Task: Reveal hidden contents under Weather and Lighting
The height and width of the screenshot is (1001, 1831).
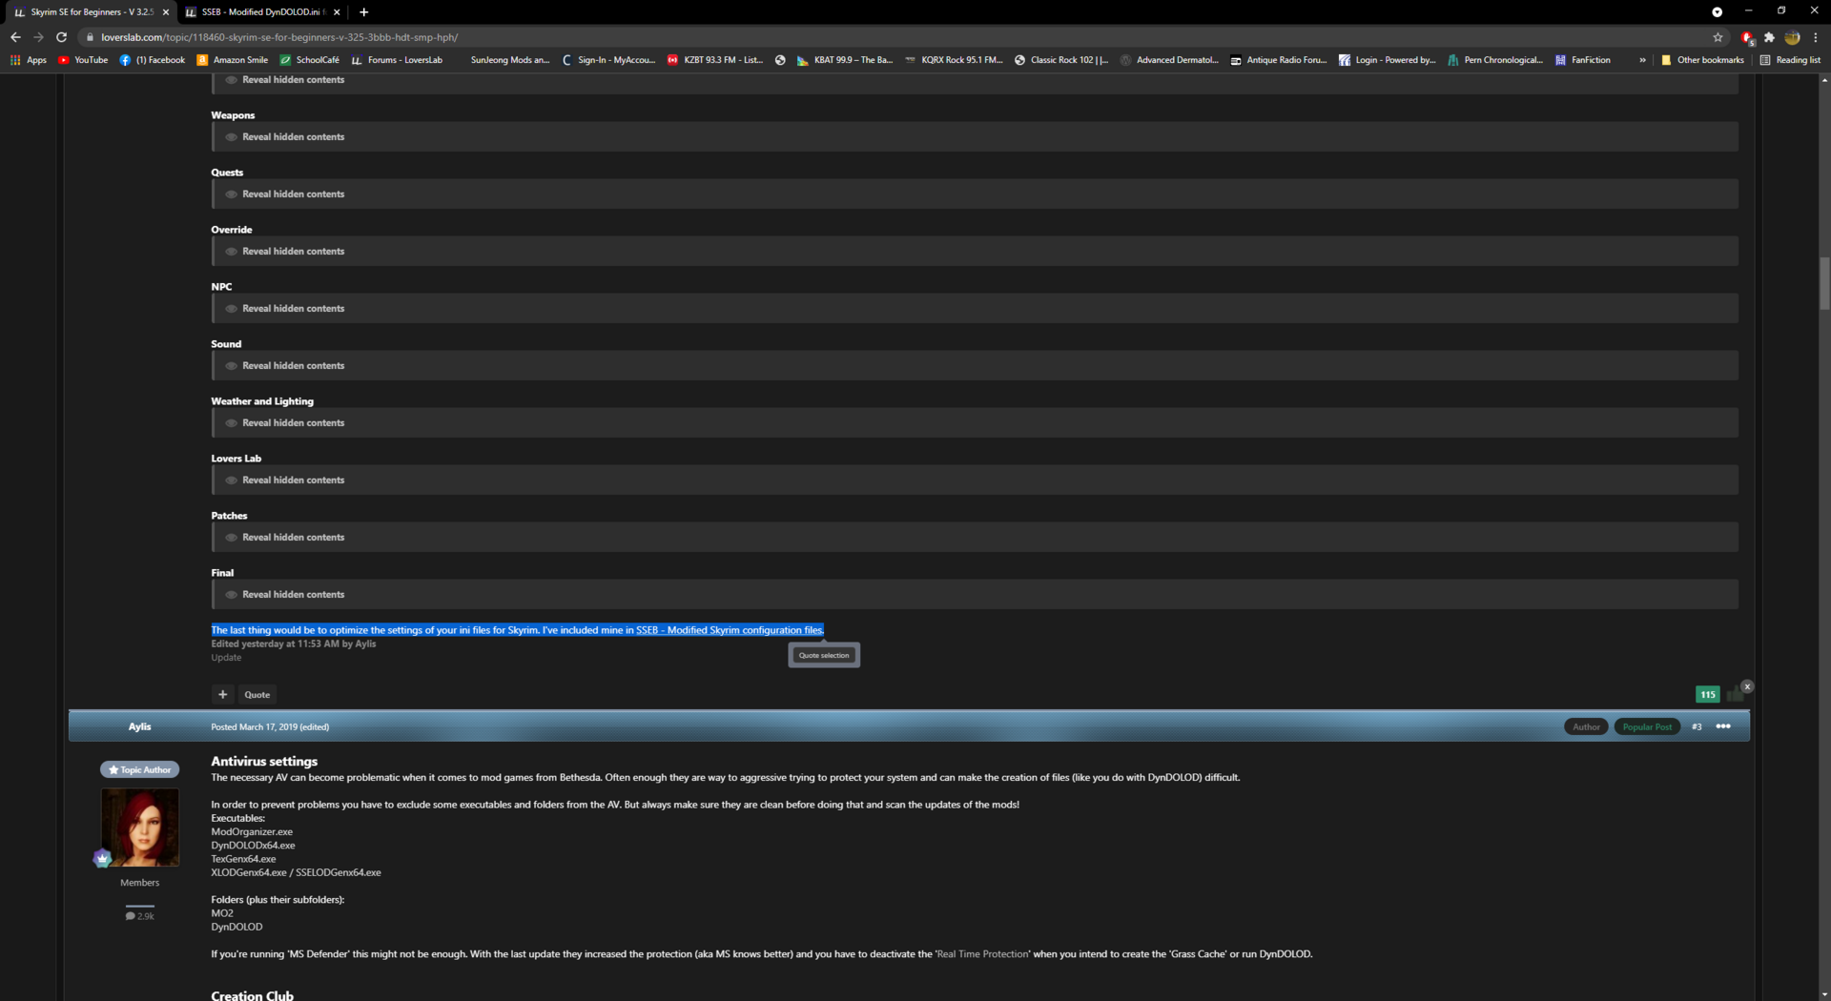Action: (975, 423)
